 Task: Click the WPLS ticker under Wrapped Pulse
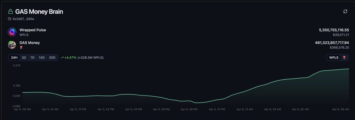24,35
